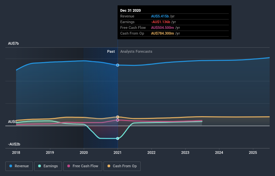Click the 2018 x-axis label
The image size is (275, 176).
16,152
